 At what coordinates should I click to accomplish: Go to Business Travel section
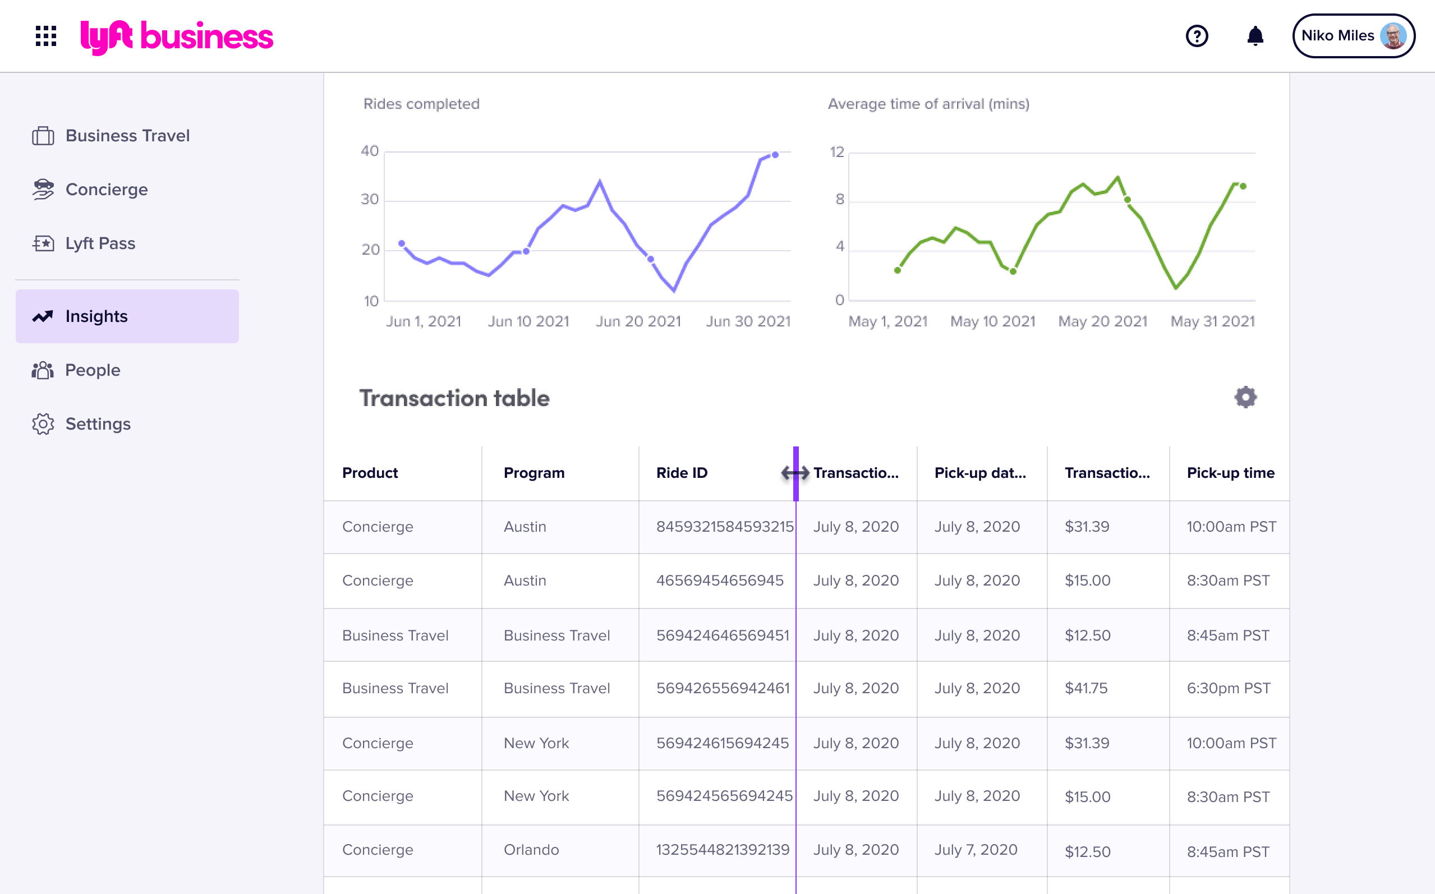(x=127, y=136)
